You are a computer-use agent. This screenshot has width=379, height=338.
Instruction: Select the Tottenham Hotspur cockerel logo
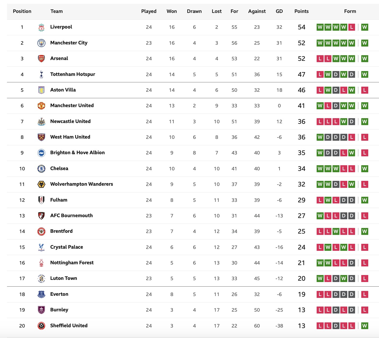tap(41, 74)
